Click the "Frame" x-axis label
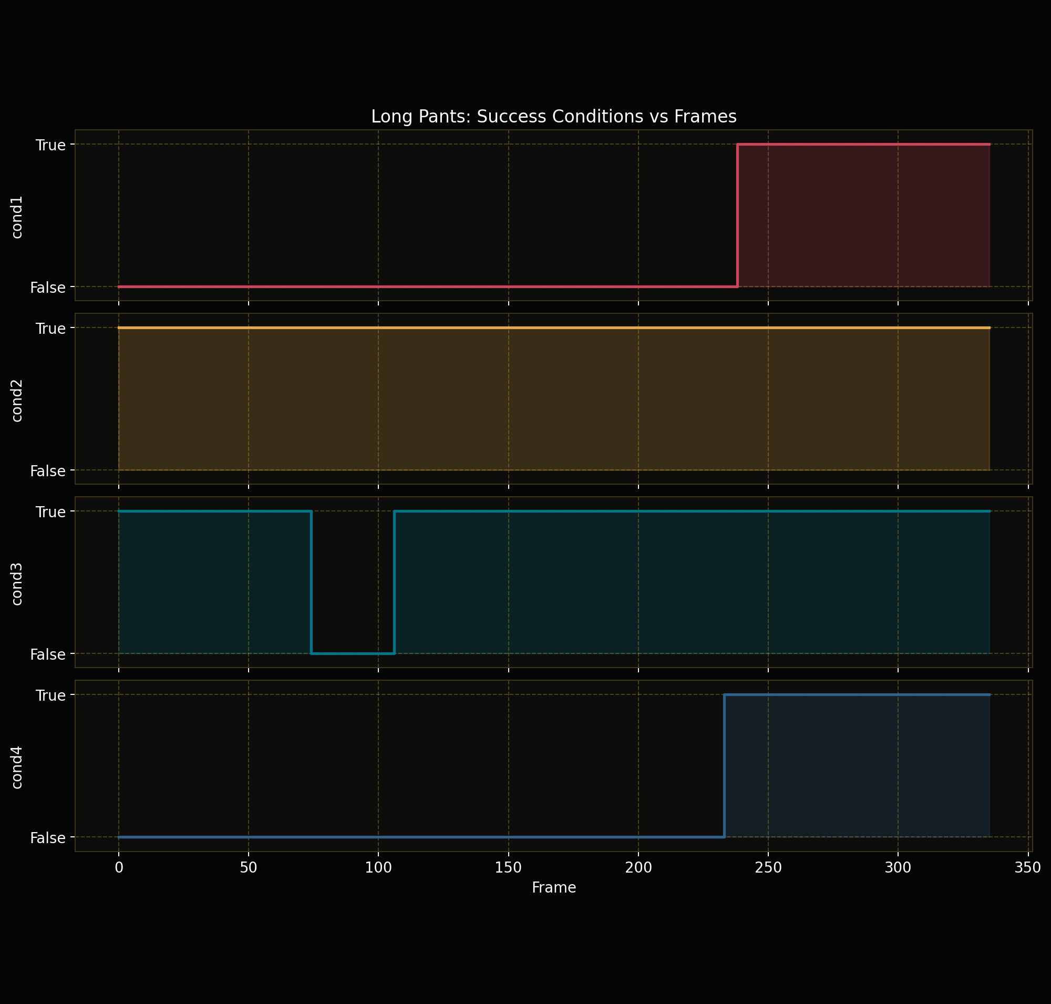The width and height of the screenshot is (1051, 1004). coord(553,888)
